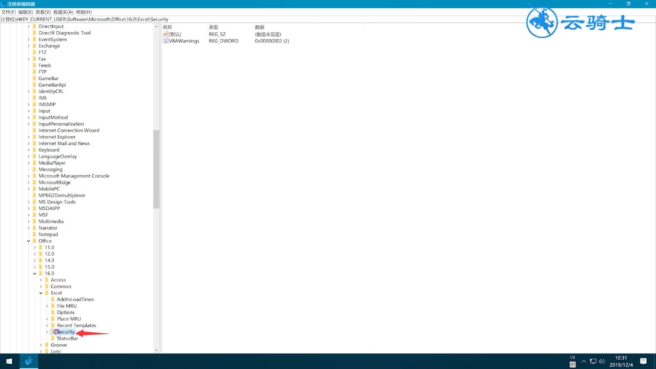This screenshot has width=656, height=369.
Task: Click the Groove folder icon
Action: pyautogui.click(x=47, y=345)
